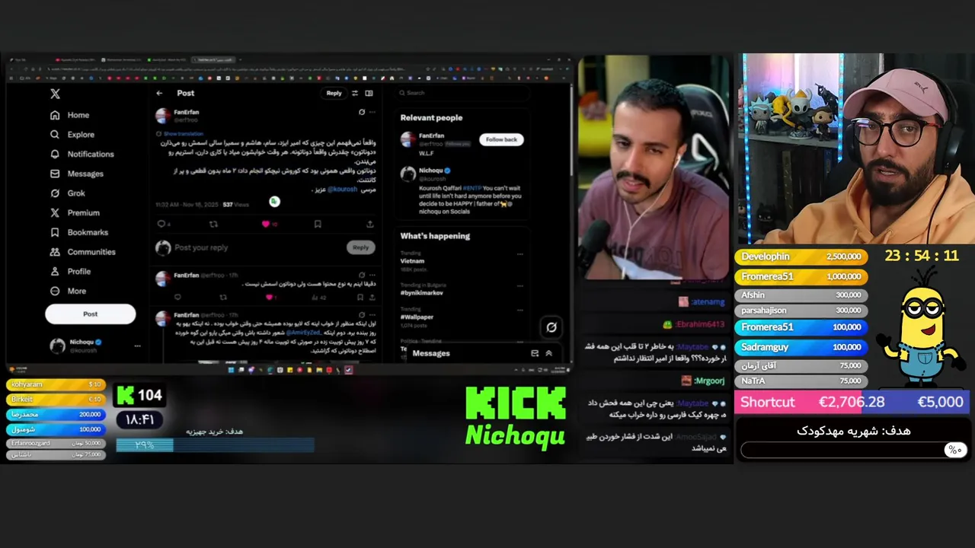Expand the More sidebar menu
Viewport: 975px width, 548px height.
click(68, 291)
